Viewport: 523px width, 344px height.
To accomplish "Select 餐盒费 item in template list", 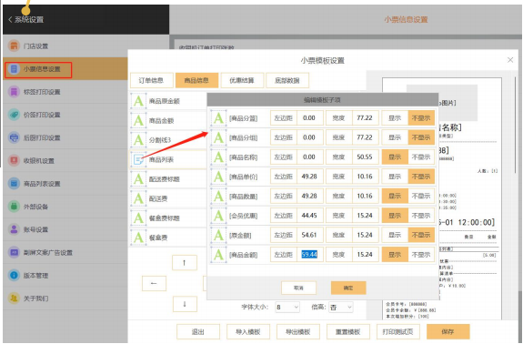I will pos(168,238).
